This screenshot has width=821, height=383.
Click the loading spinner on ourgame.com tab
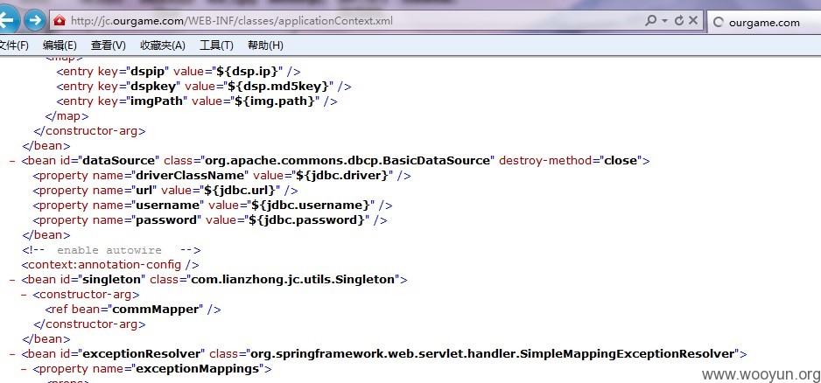719,23
